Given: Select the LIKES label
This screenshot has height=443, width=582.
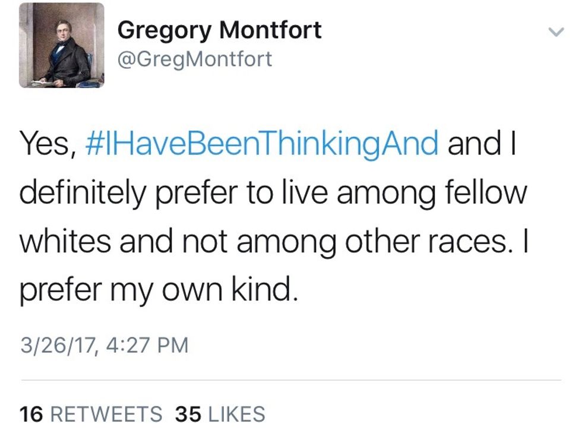Looking at the screenshot, I should click(234, 414).
